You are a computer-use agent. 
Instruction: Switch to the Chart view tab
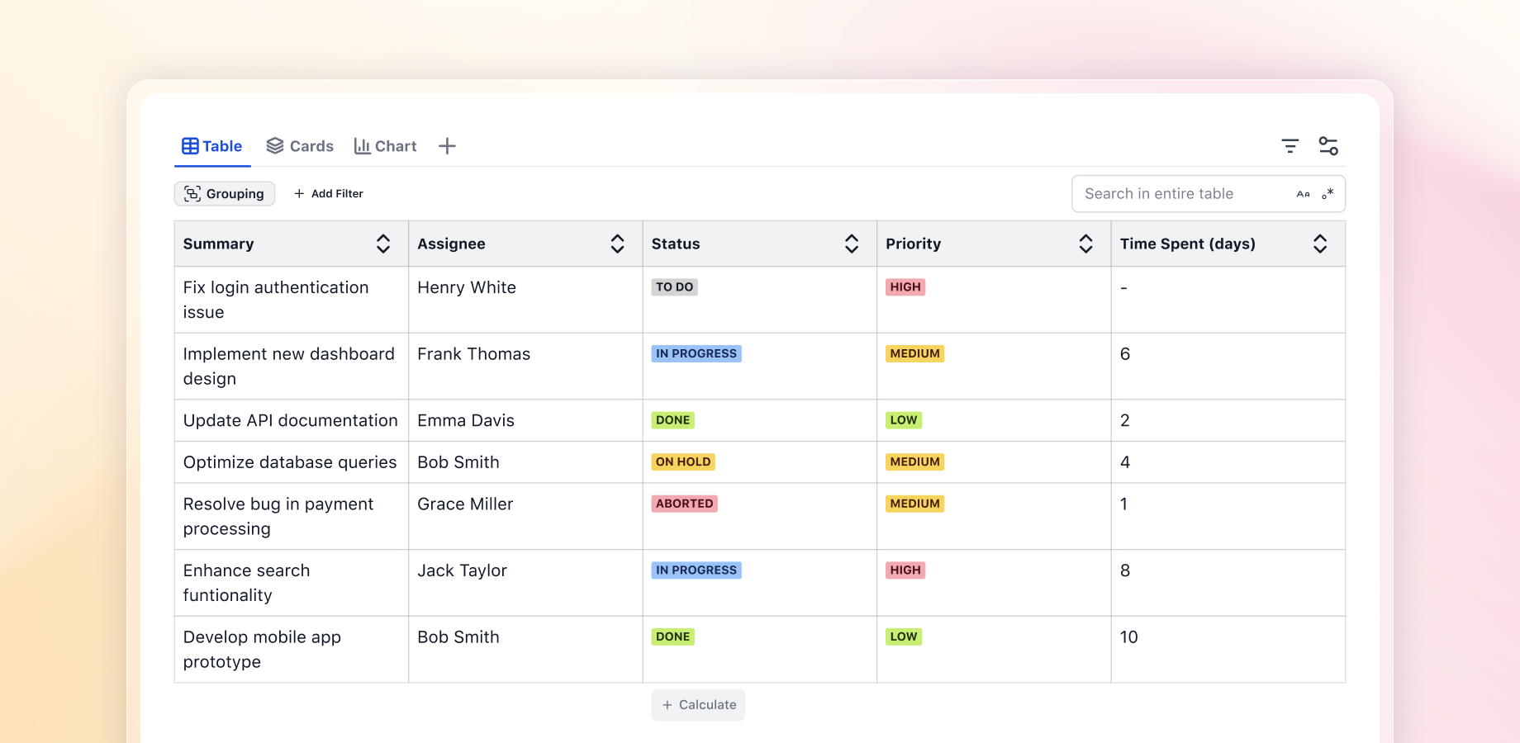click(x=386, y=146)
